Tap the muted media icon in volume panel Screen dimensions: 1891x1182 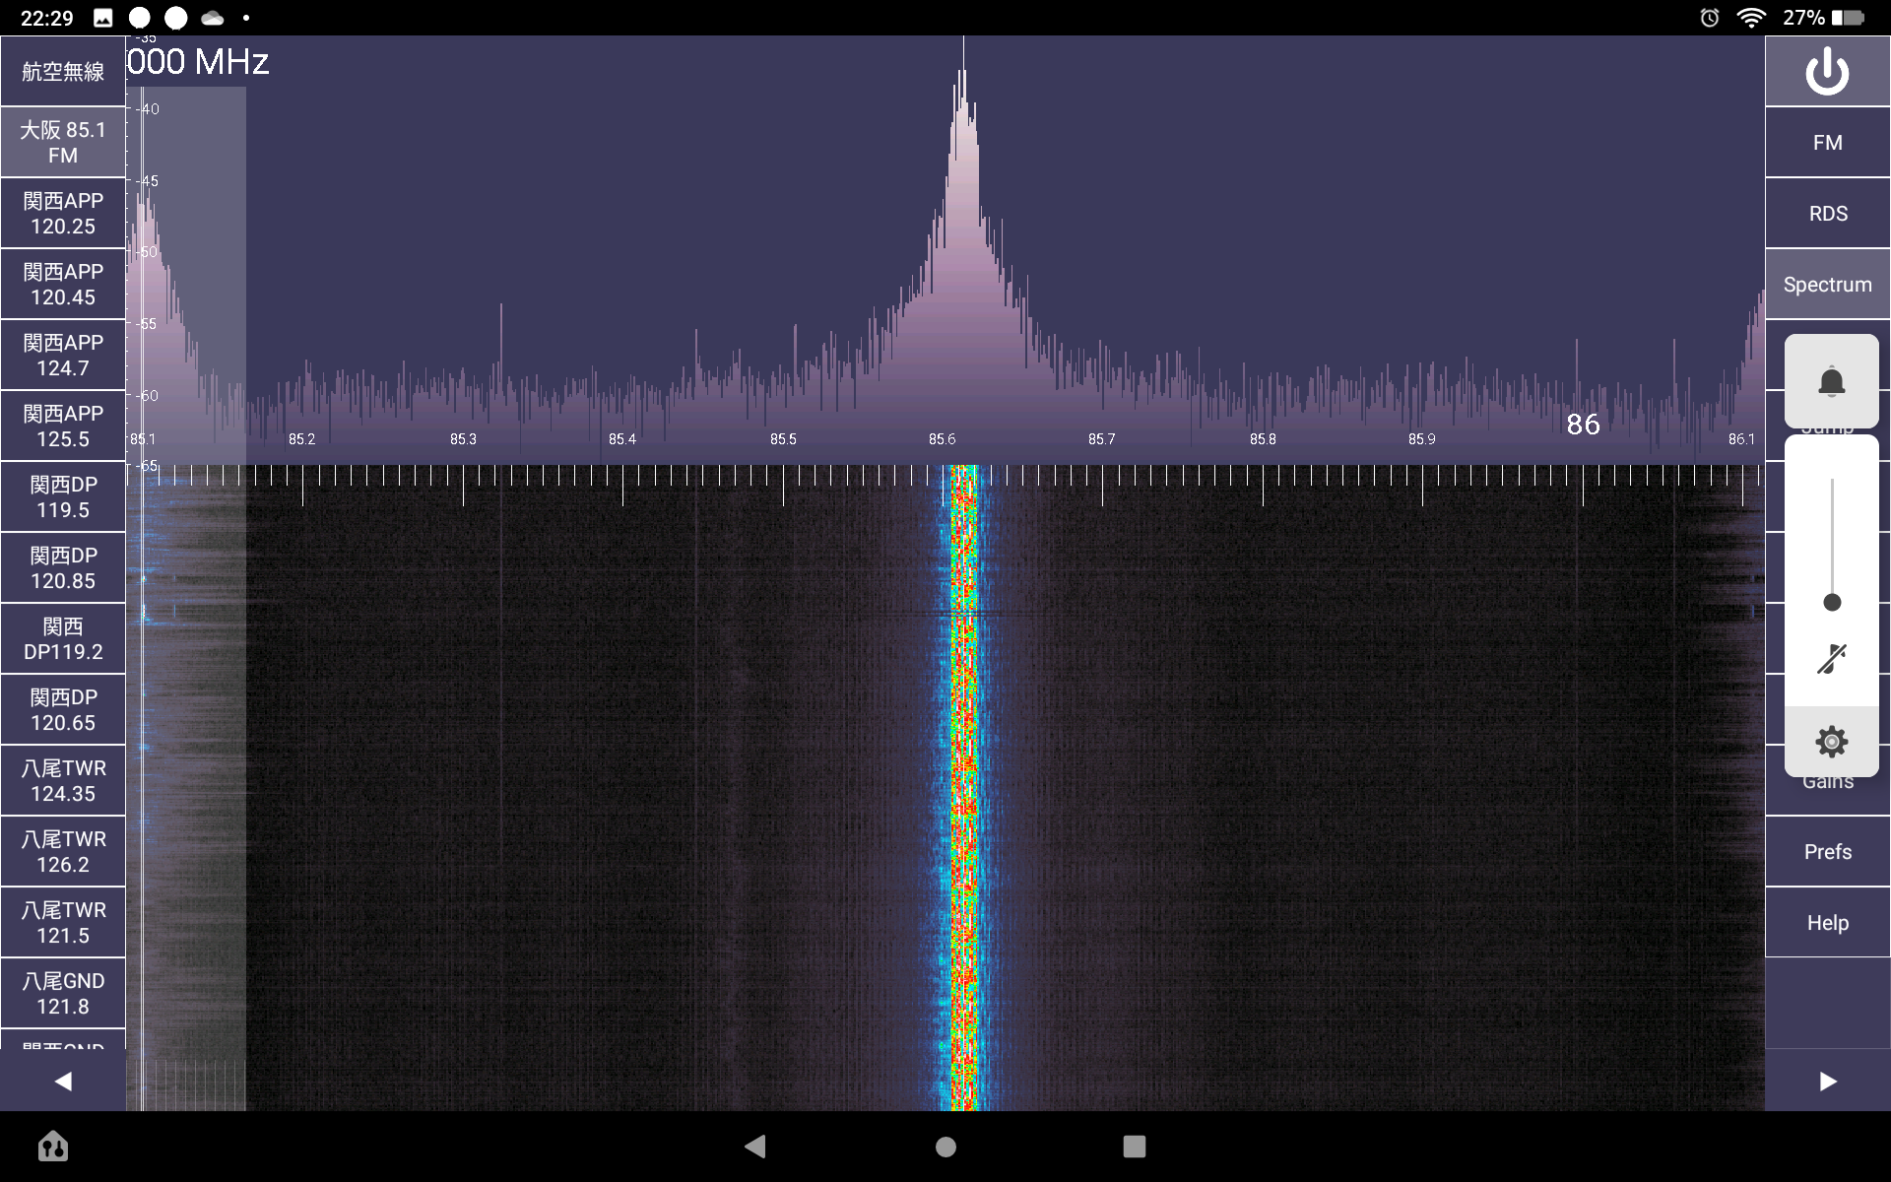tap(1831, 659)
